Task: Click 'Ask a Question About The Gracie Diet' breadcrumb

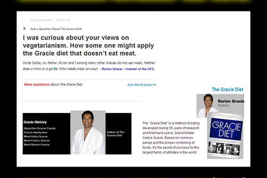Action: pyautogui.click(x=56, y=29)
